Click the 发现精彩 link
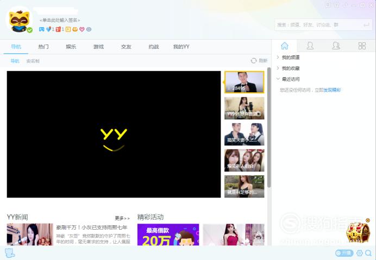Viewport: 376px width, 260px height. tap(332, 90)
